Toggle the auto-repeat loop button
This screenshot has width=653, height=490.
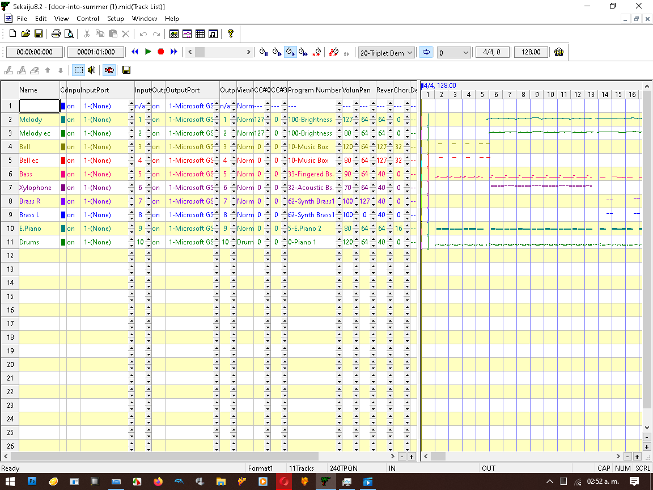426,52
